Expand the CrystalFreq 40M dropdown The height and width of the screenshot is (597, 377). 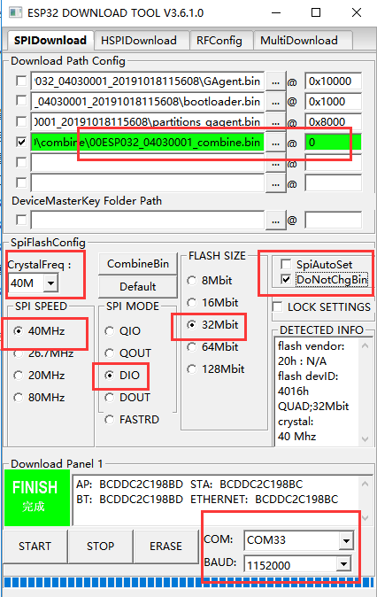50,283
